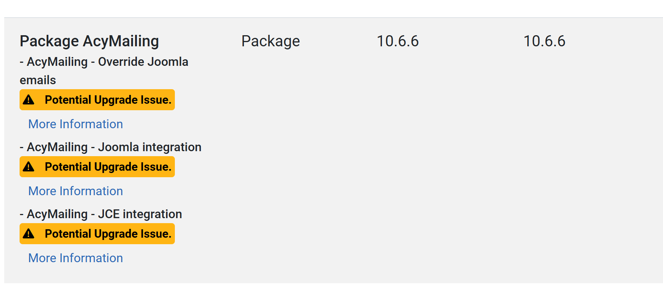This screenshot has width=663, height=297.
Task: Click the AcyMailing - Override Joomla text line
Action: point(104,62)
